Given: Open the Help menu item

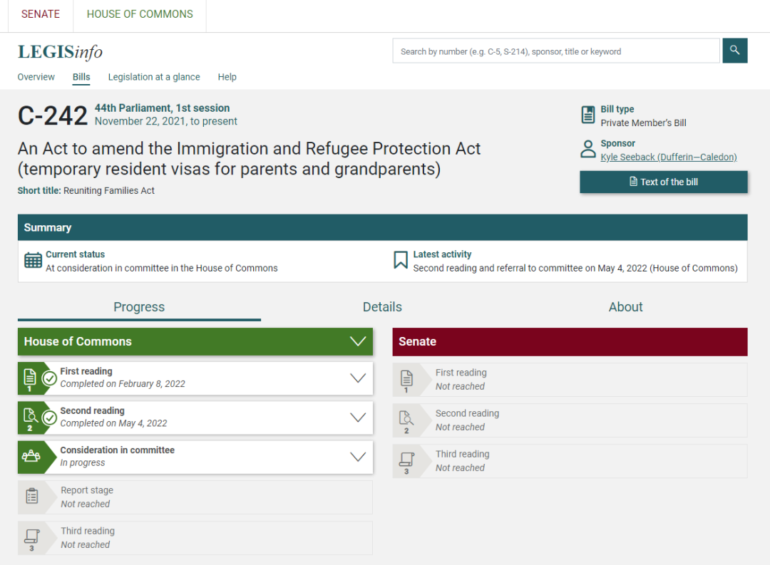Looking at the screenshot, I should tap(227, 77).
